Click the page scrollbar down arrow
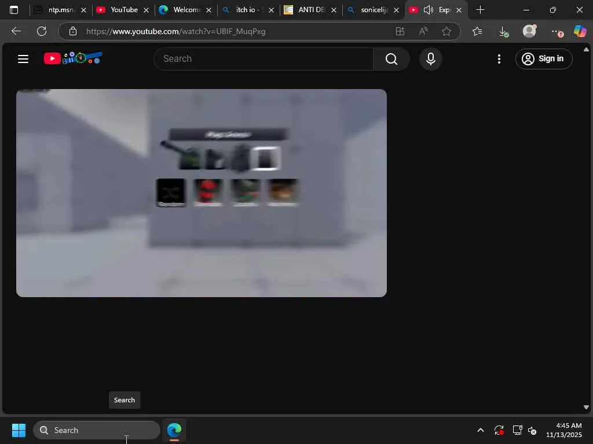Screen dimensions: 593x444 coord(586,407)
